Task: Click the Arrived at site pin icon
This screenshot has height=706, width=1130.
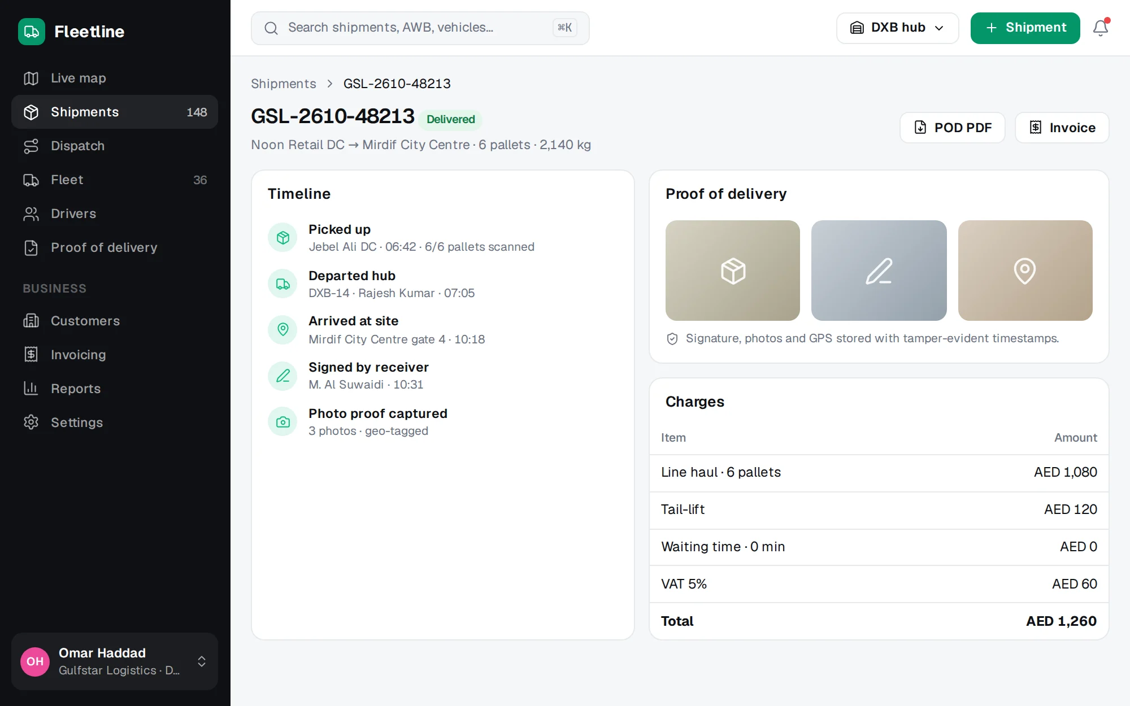Action: coord(282,330)
